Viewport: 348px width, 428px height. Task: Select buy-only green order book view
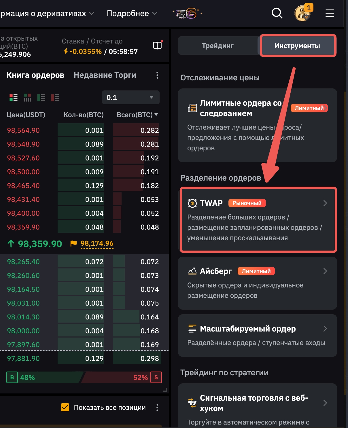click(x=41, y=98)
